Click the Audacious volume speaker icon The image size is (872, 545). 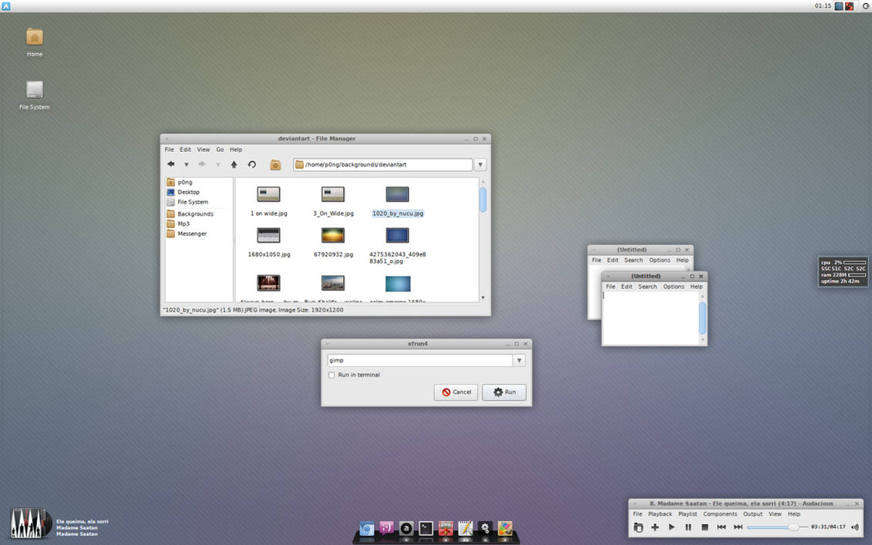[854, 527]
